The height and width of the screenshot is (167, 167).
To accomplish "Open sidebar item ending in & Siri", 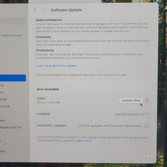I will [11, 127].
